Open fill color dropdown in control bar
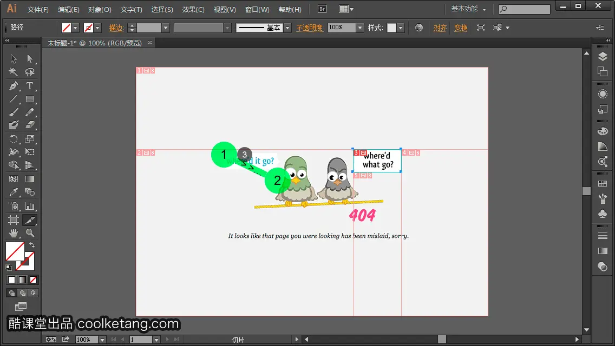Image resolution: width=615 pixels, height=346 pixels. (x=75, y=28)
